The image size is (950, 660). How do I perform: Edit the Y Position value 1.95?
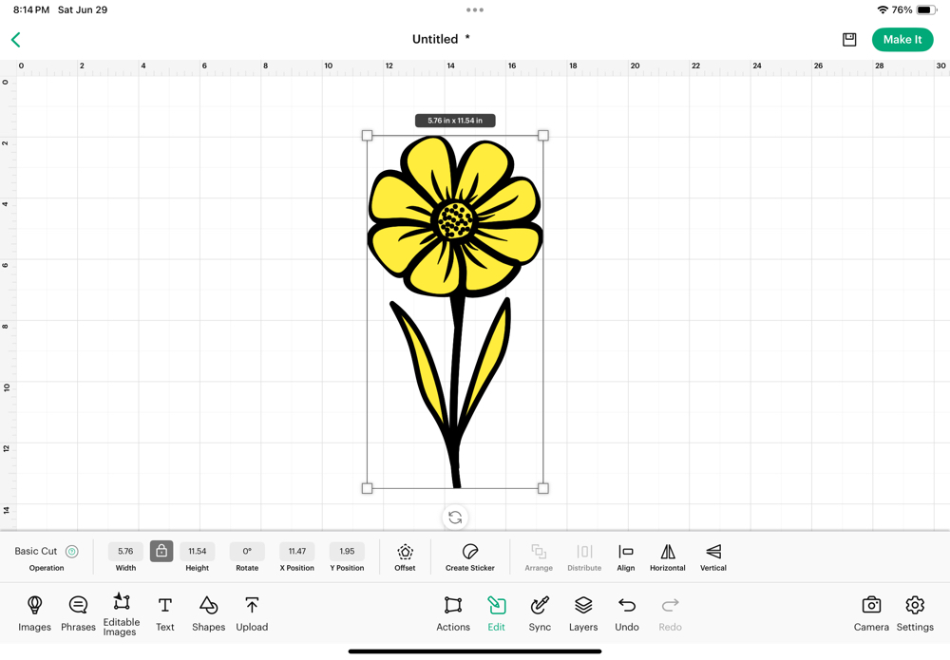[347, 551]
